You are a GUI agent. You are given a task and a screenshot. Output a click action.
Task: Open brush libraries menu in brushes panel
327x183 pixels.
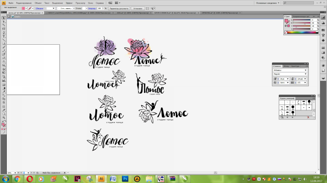[282, 117]
